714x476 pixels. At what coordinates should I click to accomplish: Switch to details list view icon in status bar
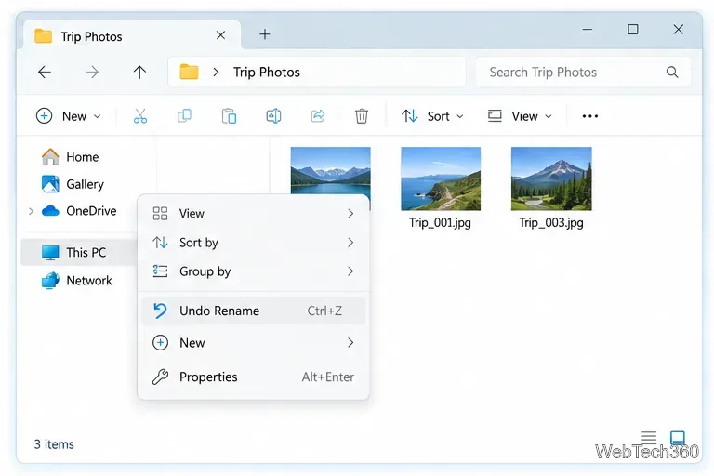pos(649,438)
